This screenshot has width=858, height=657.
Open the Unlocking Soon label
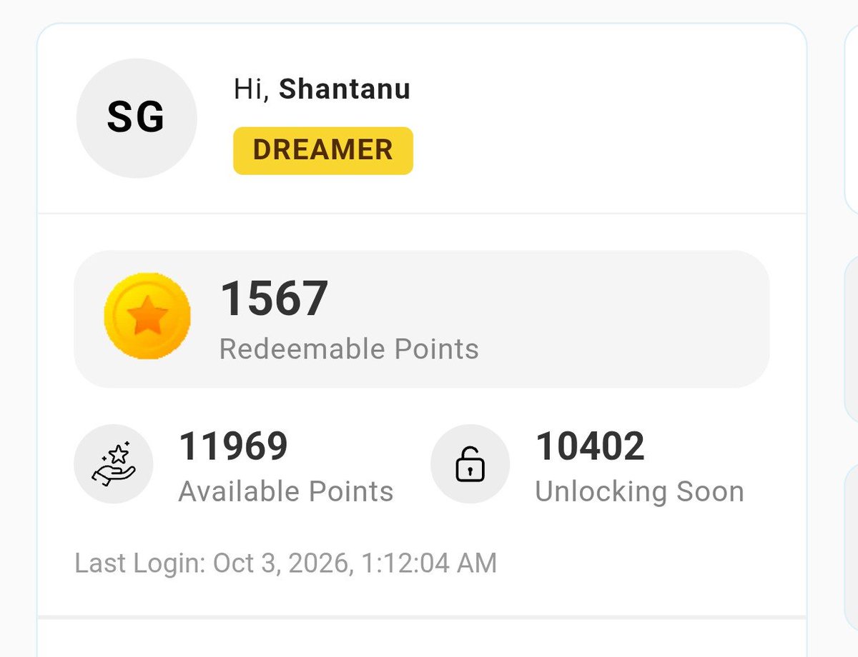(x=640, y=491)
